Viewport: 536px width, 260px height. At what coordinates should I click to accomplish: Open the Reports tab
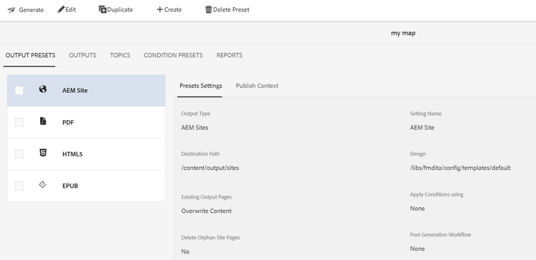coord(229,55)
